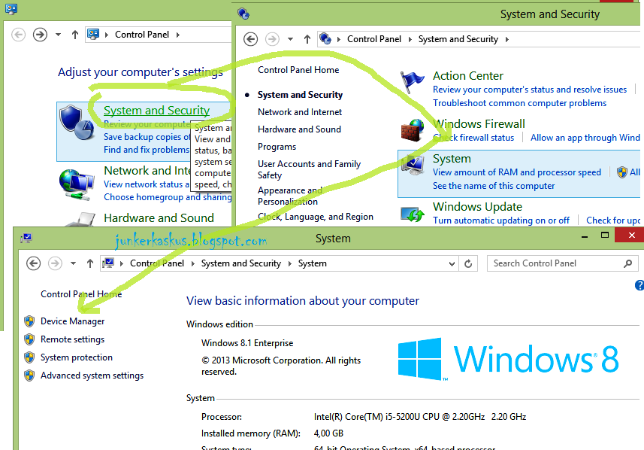644x450 pixels.
Task: Click Control Panel breadcrumb in System and Security window
Action: [x=374, y=39]
